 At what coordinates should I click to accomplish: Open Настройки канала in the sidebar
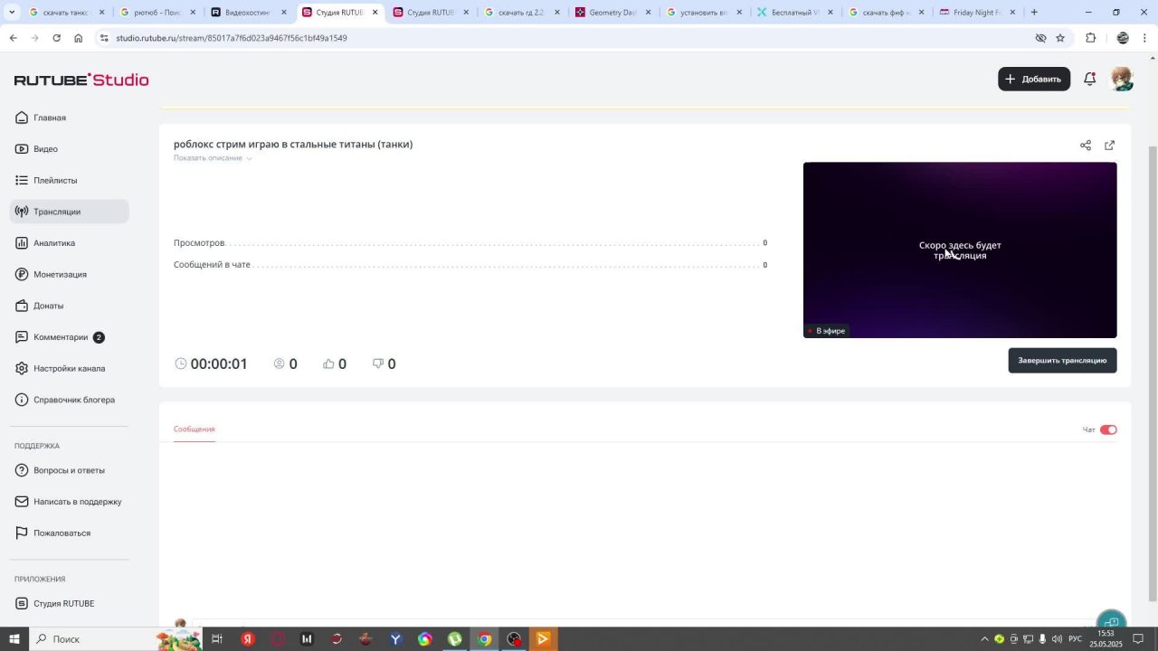coord(69,368)
